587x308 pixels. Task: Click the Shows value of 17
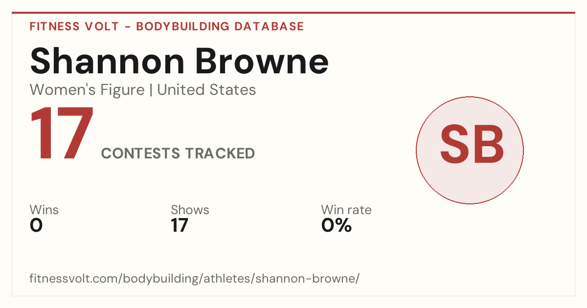[x=180, y=225]
